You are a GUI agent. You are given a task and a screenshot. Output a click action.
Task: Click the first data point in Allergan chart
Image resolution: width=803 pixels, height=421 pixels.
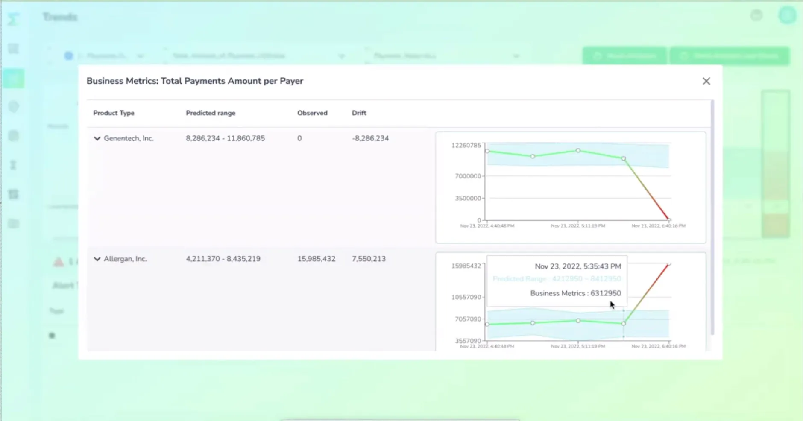tap(487, 324)
